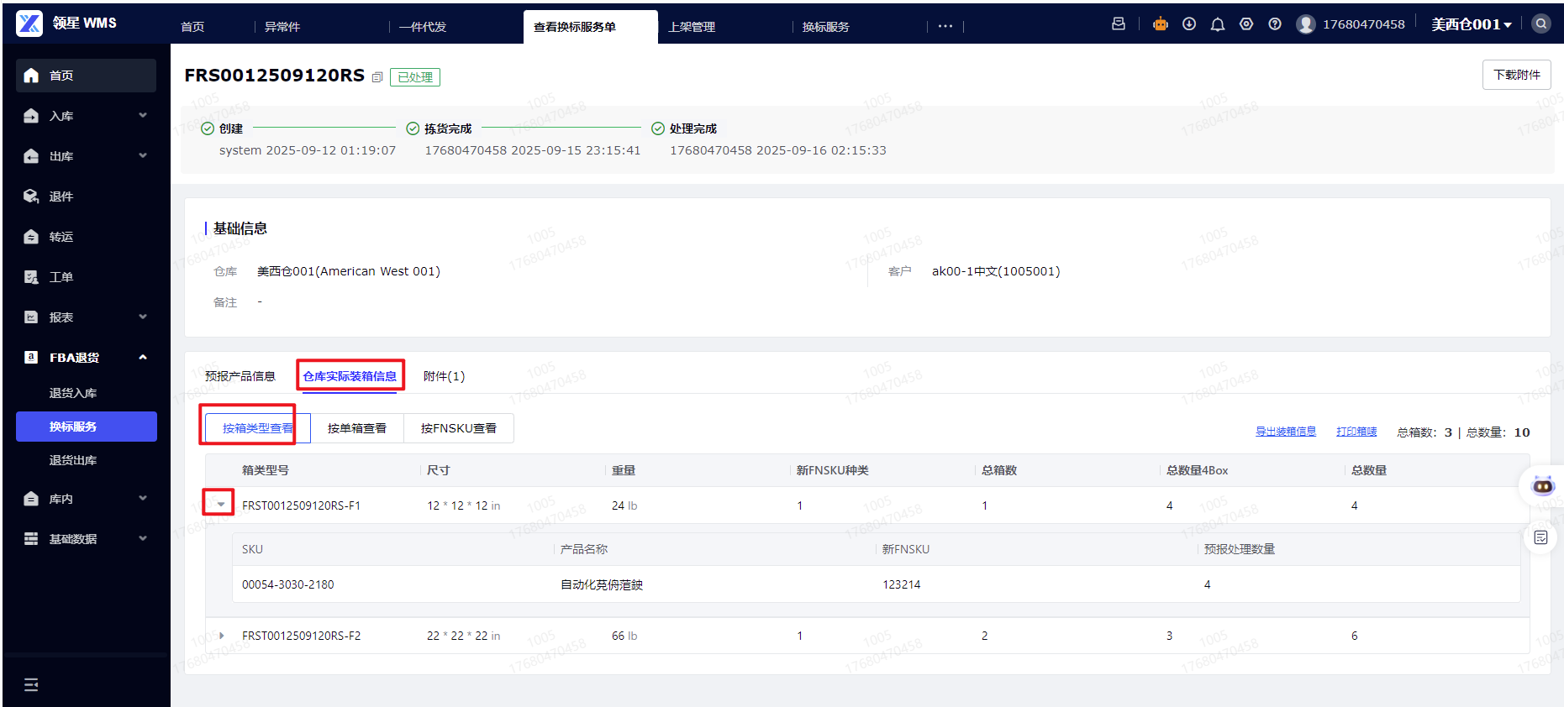Screen dimensions: 1564x707
Task: Click the FBA退货 Amazon icon in sidebar
Action: tap(31, 358)
